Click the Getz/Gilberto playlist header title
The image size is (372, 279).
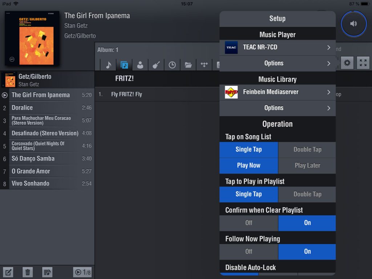pyautogui.click(x=35, y=76)
